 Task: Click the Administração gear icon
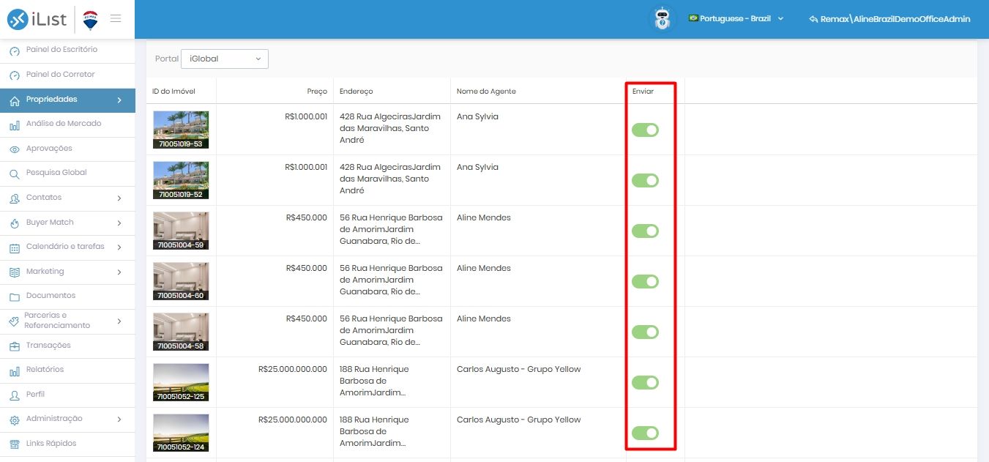pos(15,420)
